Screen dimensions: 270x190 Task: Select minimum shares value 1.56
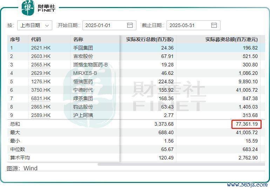tap(169, 141)
